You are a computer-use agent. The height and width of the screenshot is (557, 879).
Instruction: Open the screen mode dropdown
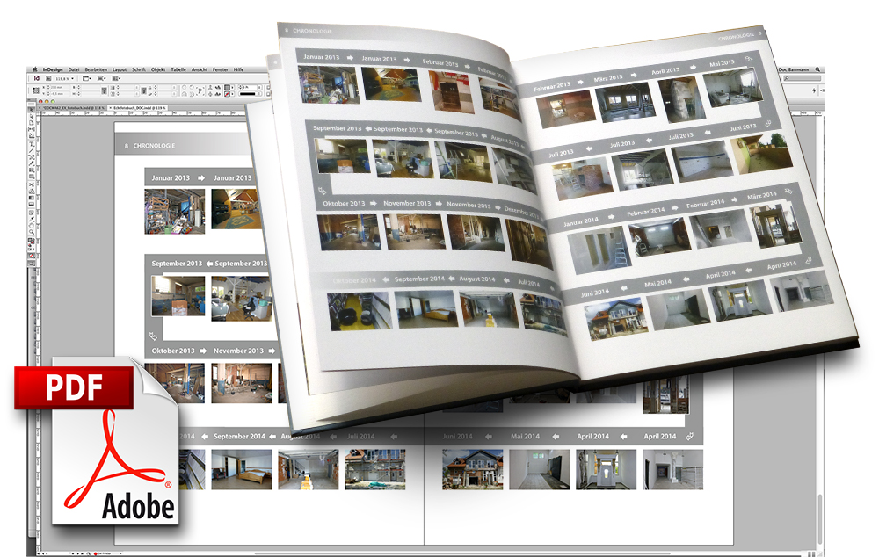tap(101, 78)
